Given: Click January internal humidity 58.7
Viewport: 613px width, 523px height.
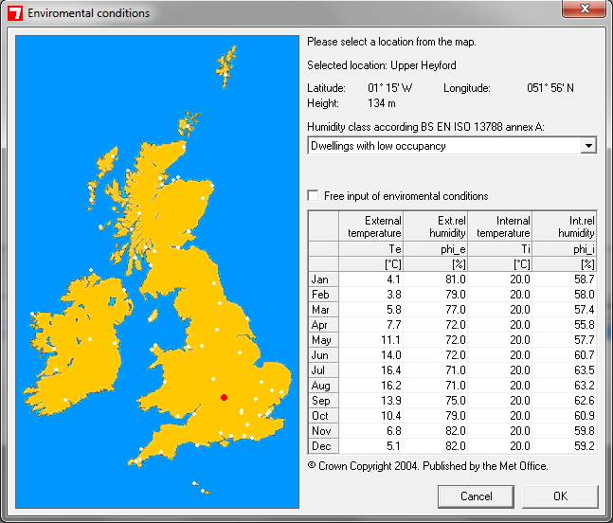Looking at the screenshot, I should 564,280.
